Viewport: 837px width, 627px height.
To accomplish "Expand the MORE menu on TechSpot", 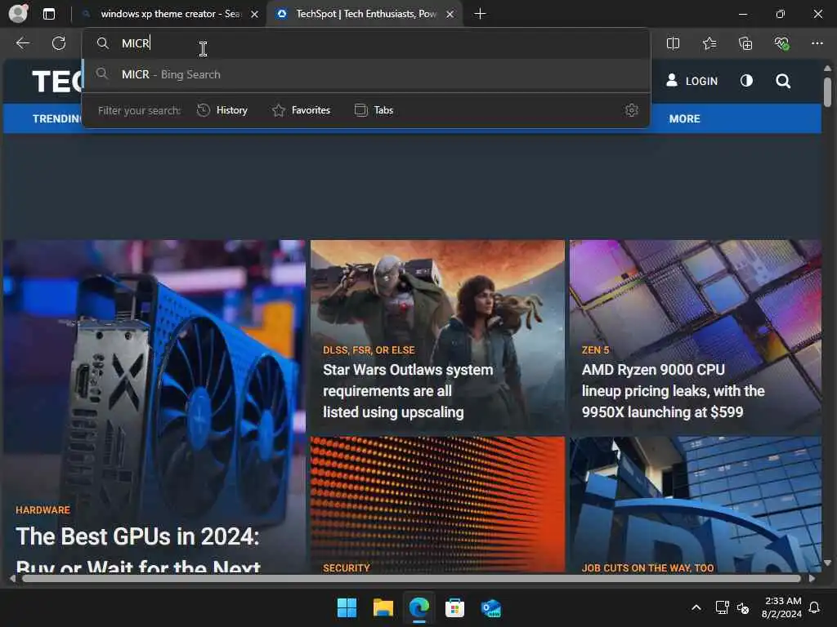I will coord(684,119).
